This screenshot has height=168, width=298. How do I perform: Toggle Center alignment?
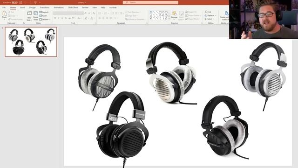coord(103,18)
